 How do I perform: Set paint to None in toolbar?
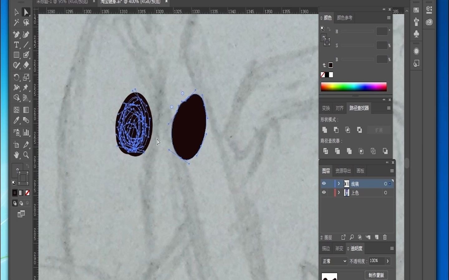click(27, 193)
